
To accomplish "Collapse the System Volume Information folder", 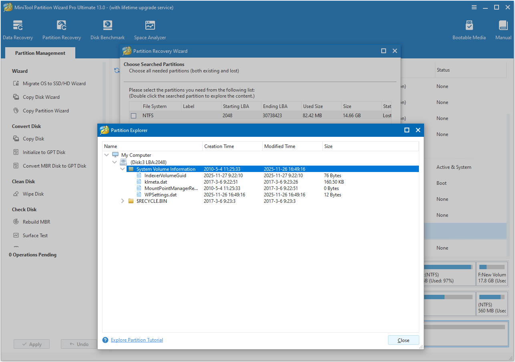I will [x=123, y=169].
